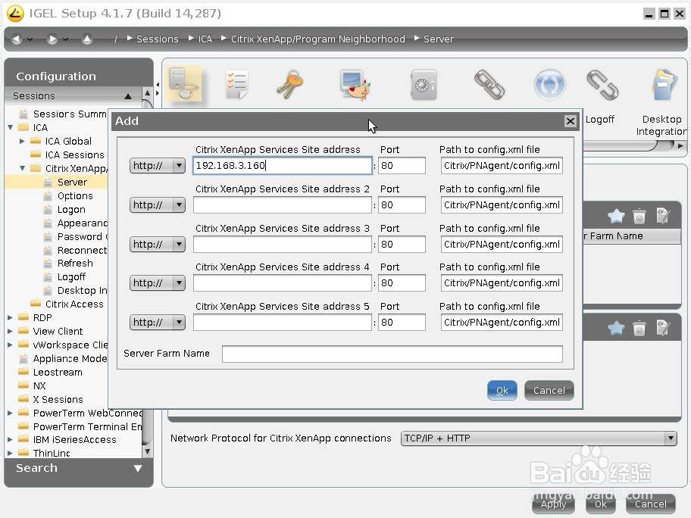Collapse the ICA tree node
This screenshot has width=691, height=518.
coord(10,128)
